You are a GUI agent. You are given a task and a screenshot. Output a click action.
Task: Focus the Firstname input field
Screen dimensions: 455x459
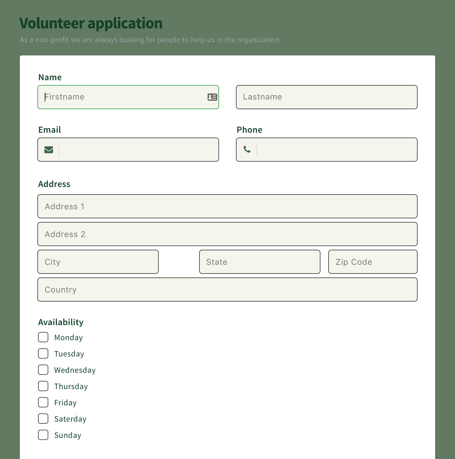pos(128,97)
